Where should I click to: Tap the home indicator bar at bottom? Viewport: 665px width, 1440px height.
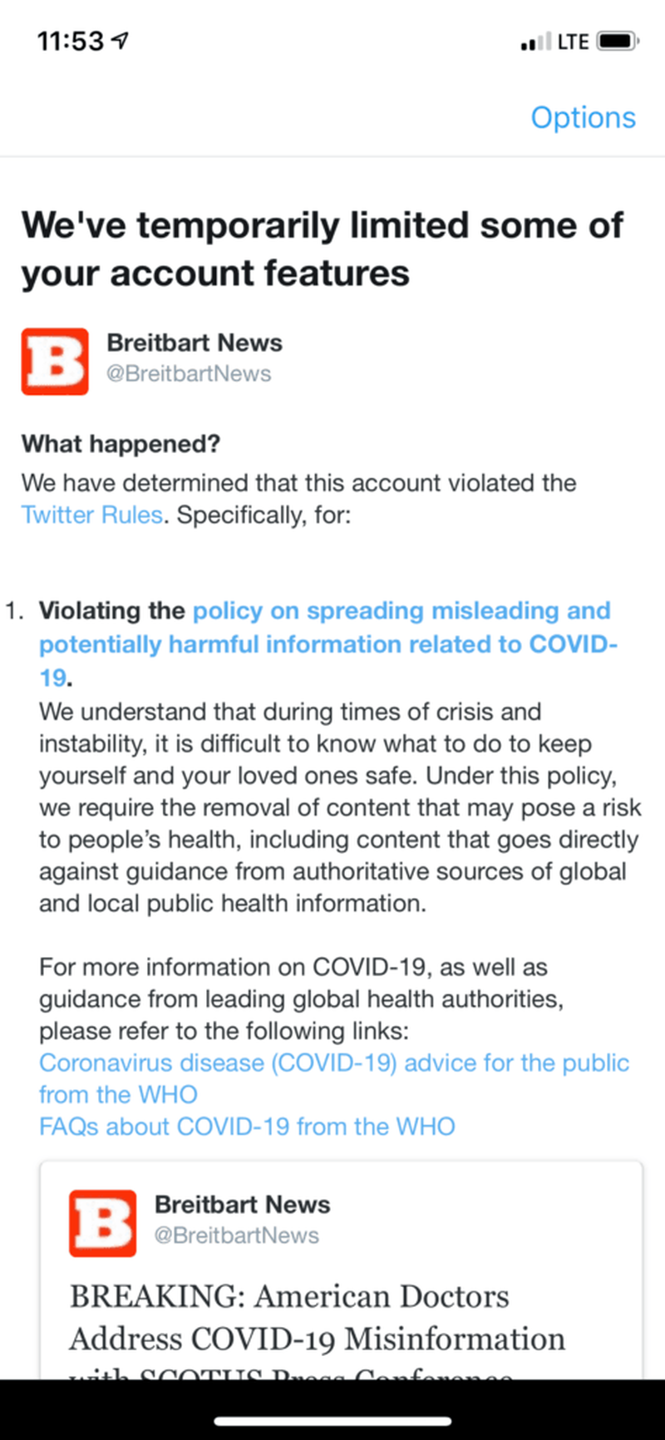coord(332,1422)
